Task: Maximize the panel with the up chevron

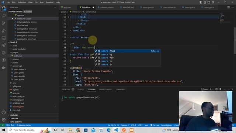Action: [x=228, y=89]
